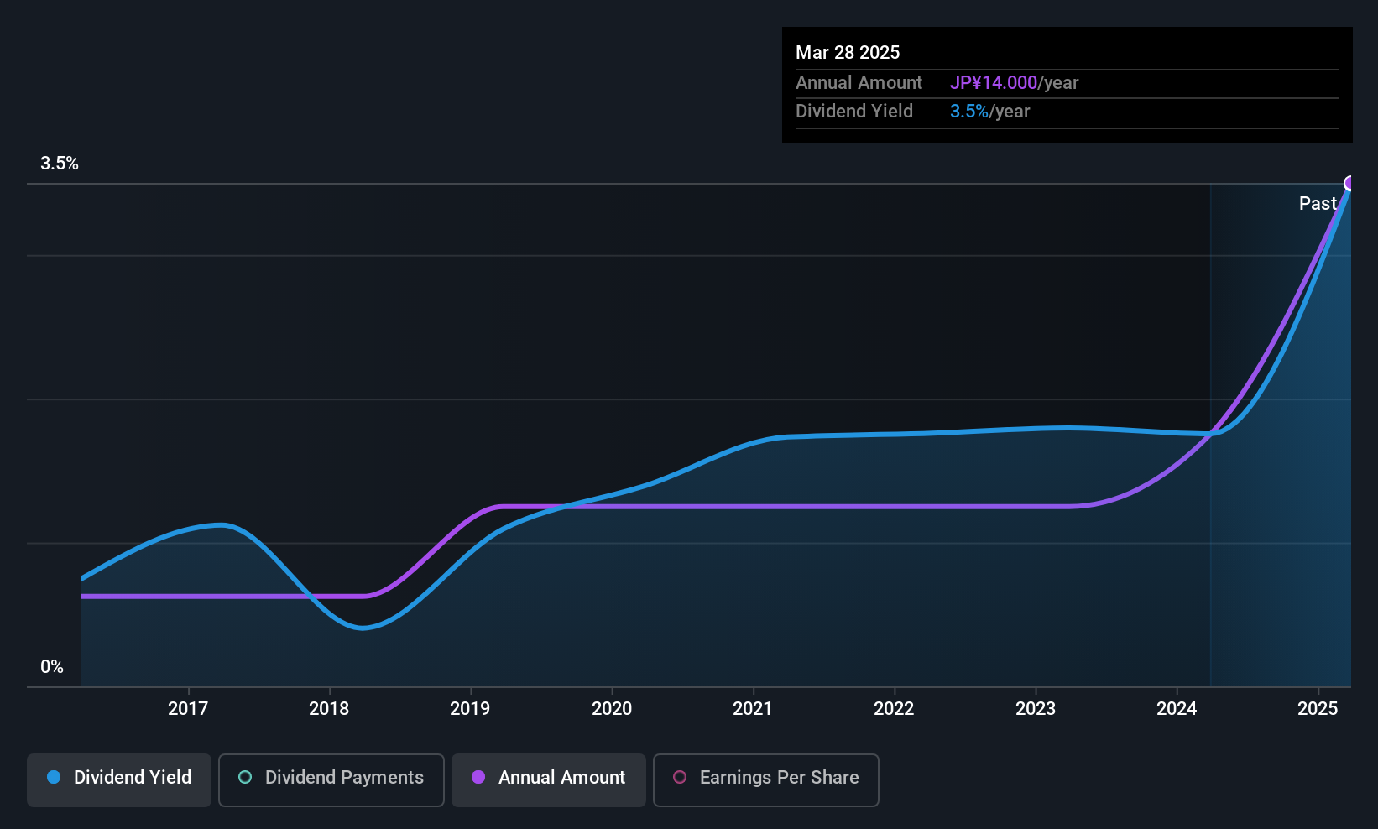Select the 2019 tick on the x-axis

[470, 708]
